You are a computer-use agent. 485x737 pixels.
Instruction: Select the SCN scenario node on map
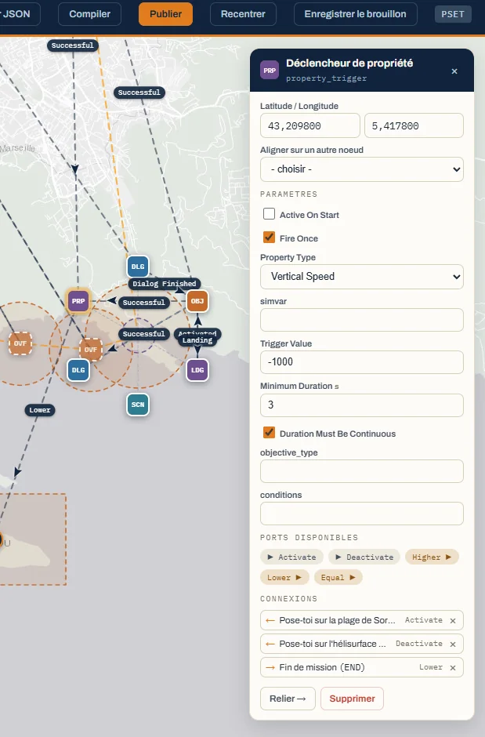[x=138, y=405]
